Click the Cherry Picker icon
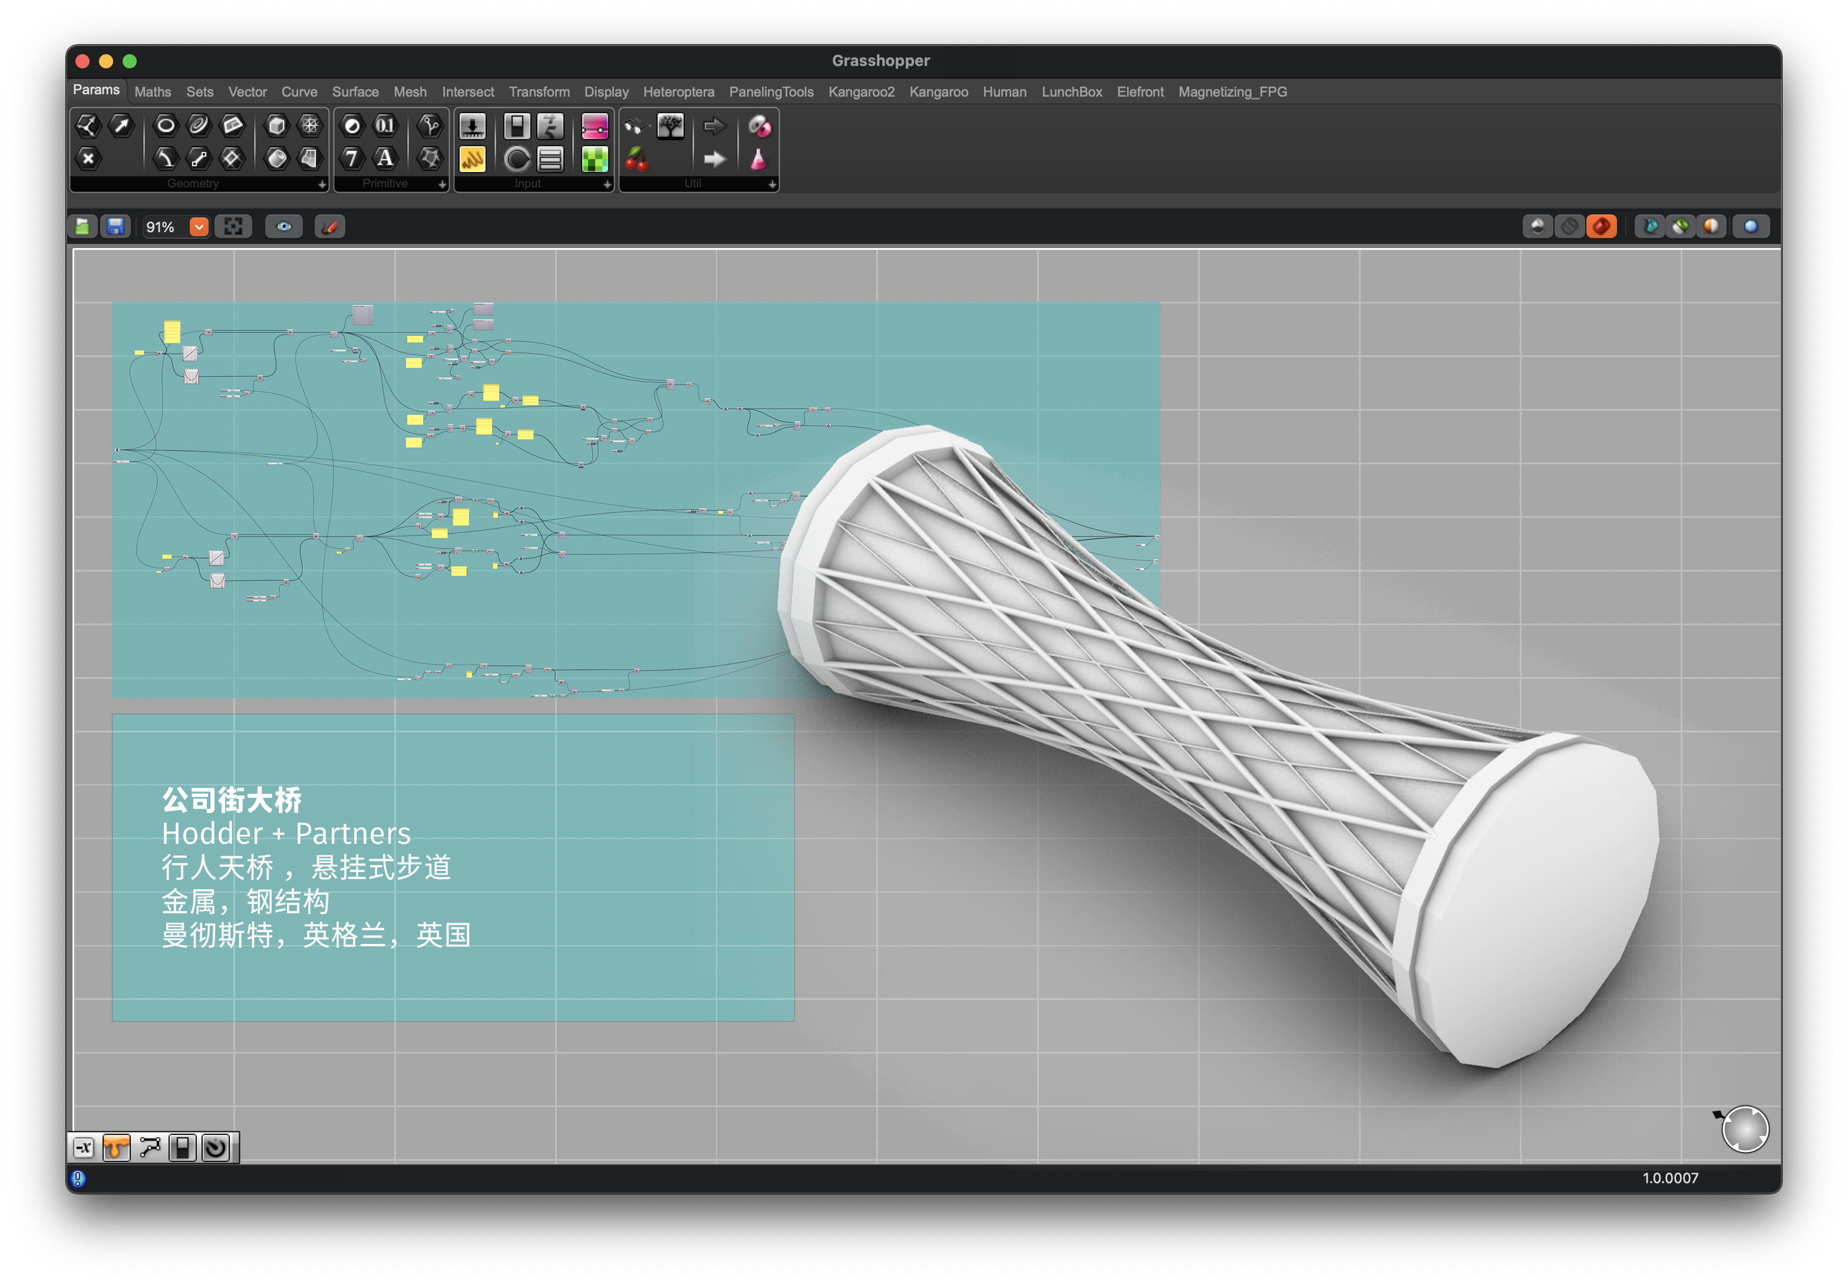1848x1281 pixels. pyautogui.click(x=636, y=159)
